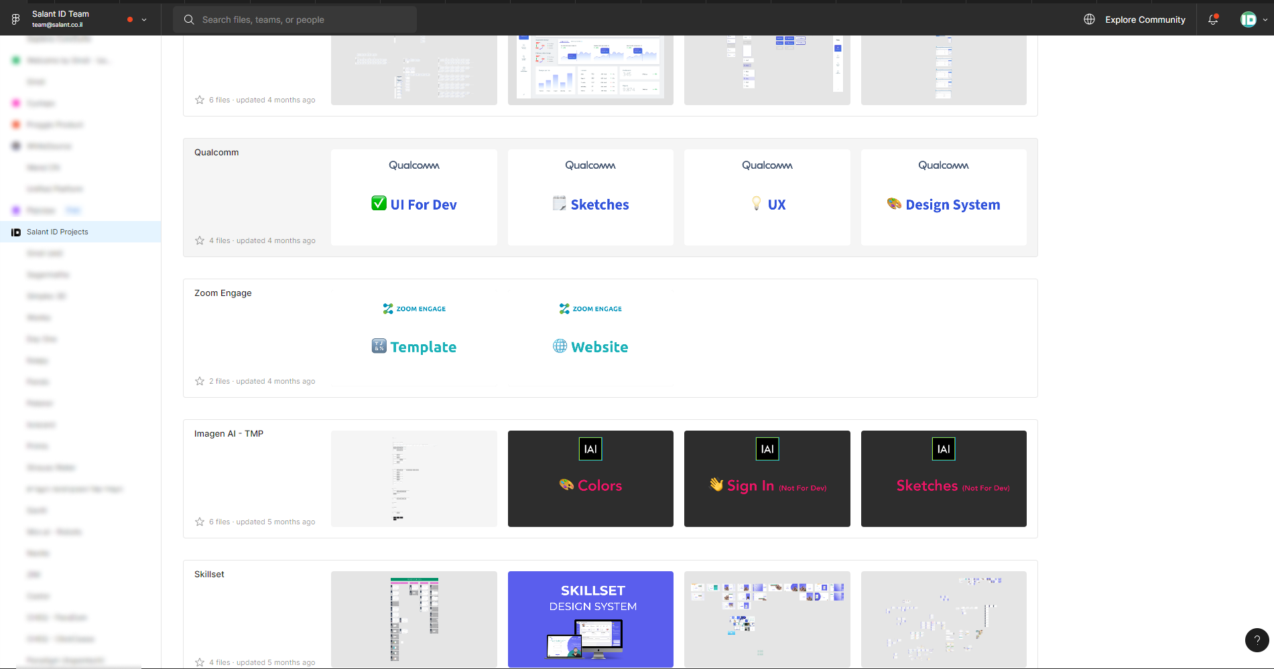Open the Zoom Engage project title

(x=223, y=293)
